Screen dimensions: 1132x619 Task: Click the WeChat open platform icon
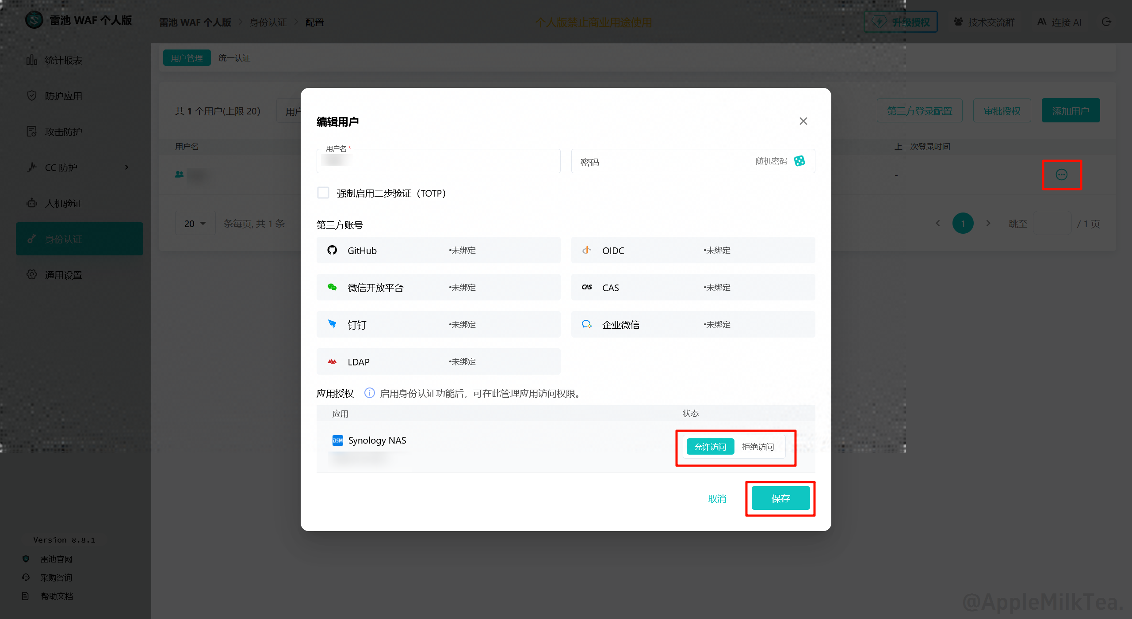click(x=332, y=288)
